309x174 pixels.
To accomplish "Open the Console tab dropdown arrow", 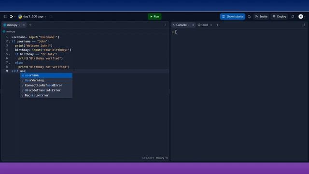I will point(189,25).
